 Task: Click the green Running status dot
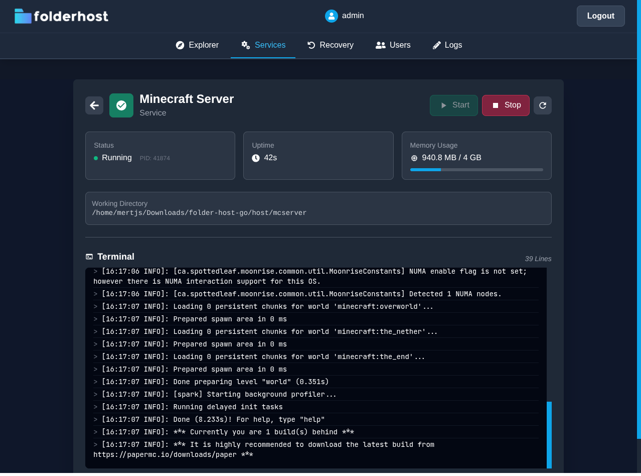pos(96,158)
